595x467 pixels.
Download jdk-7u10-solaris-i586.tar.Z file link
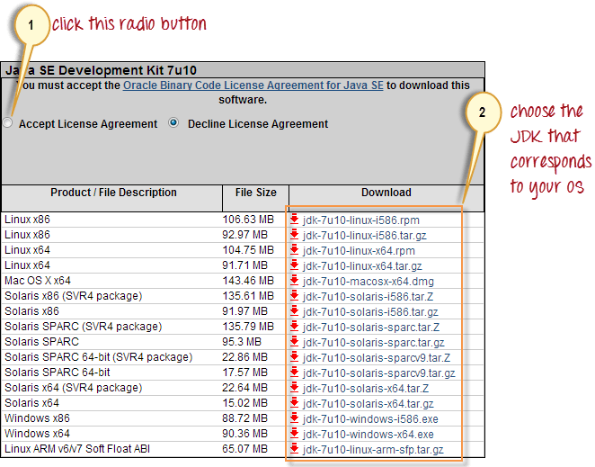pos(368,296)
